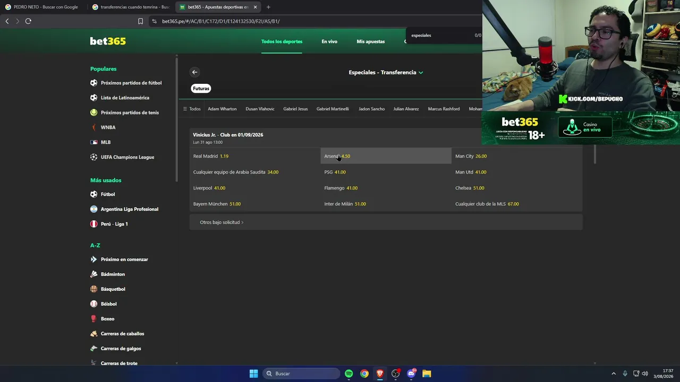The width and height of the screenshot is (680, 382).
Task: Open Discord from the taskbar
Action: click(411, 374)
